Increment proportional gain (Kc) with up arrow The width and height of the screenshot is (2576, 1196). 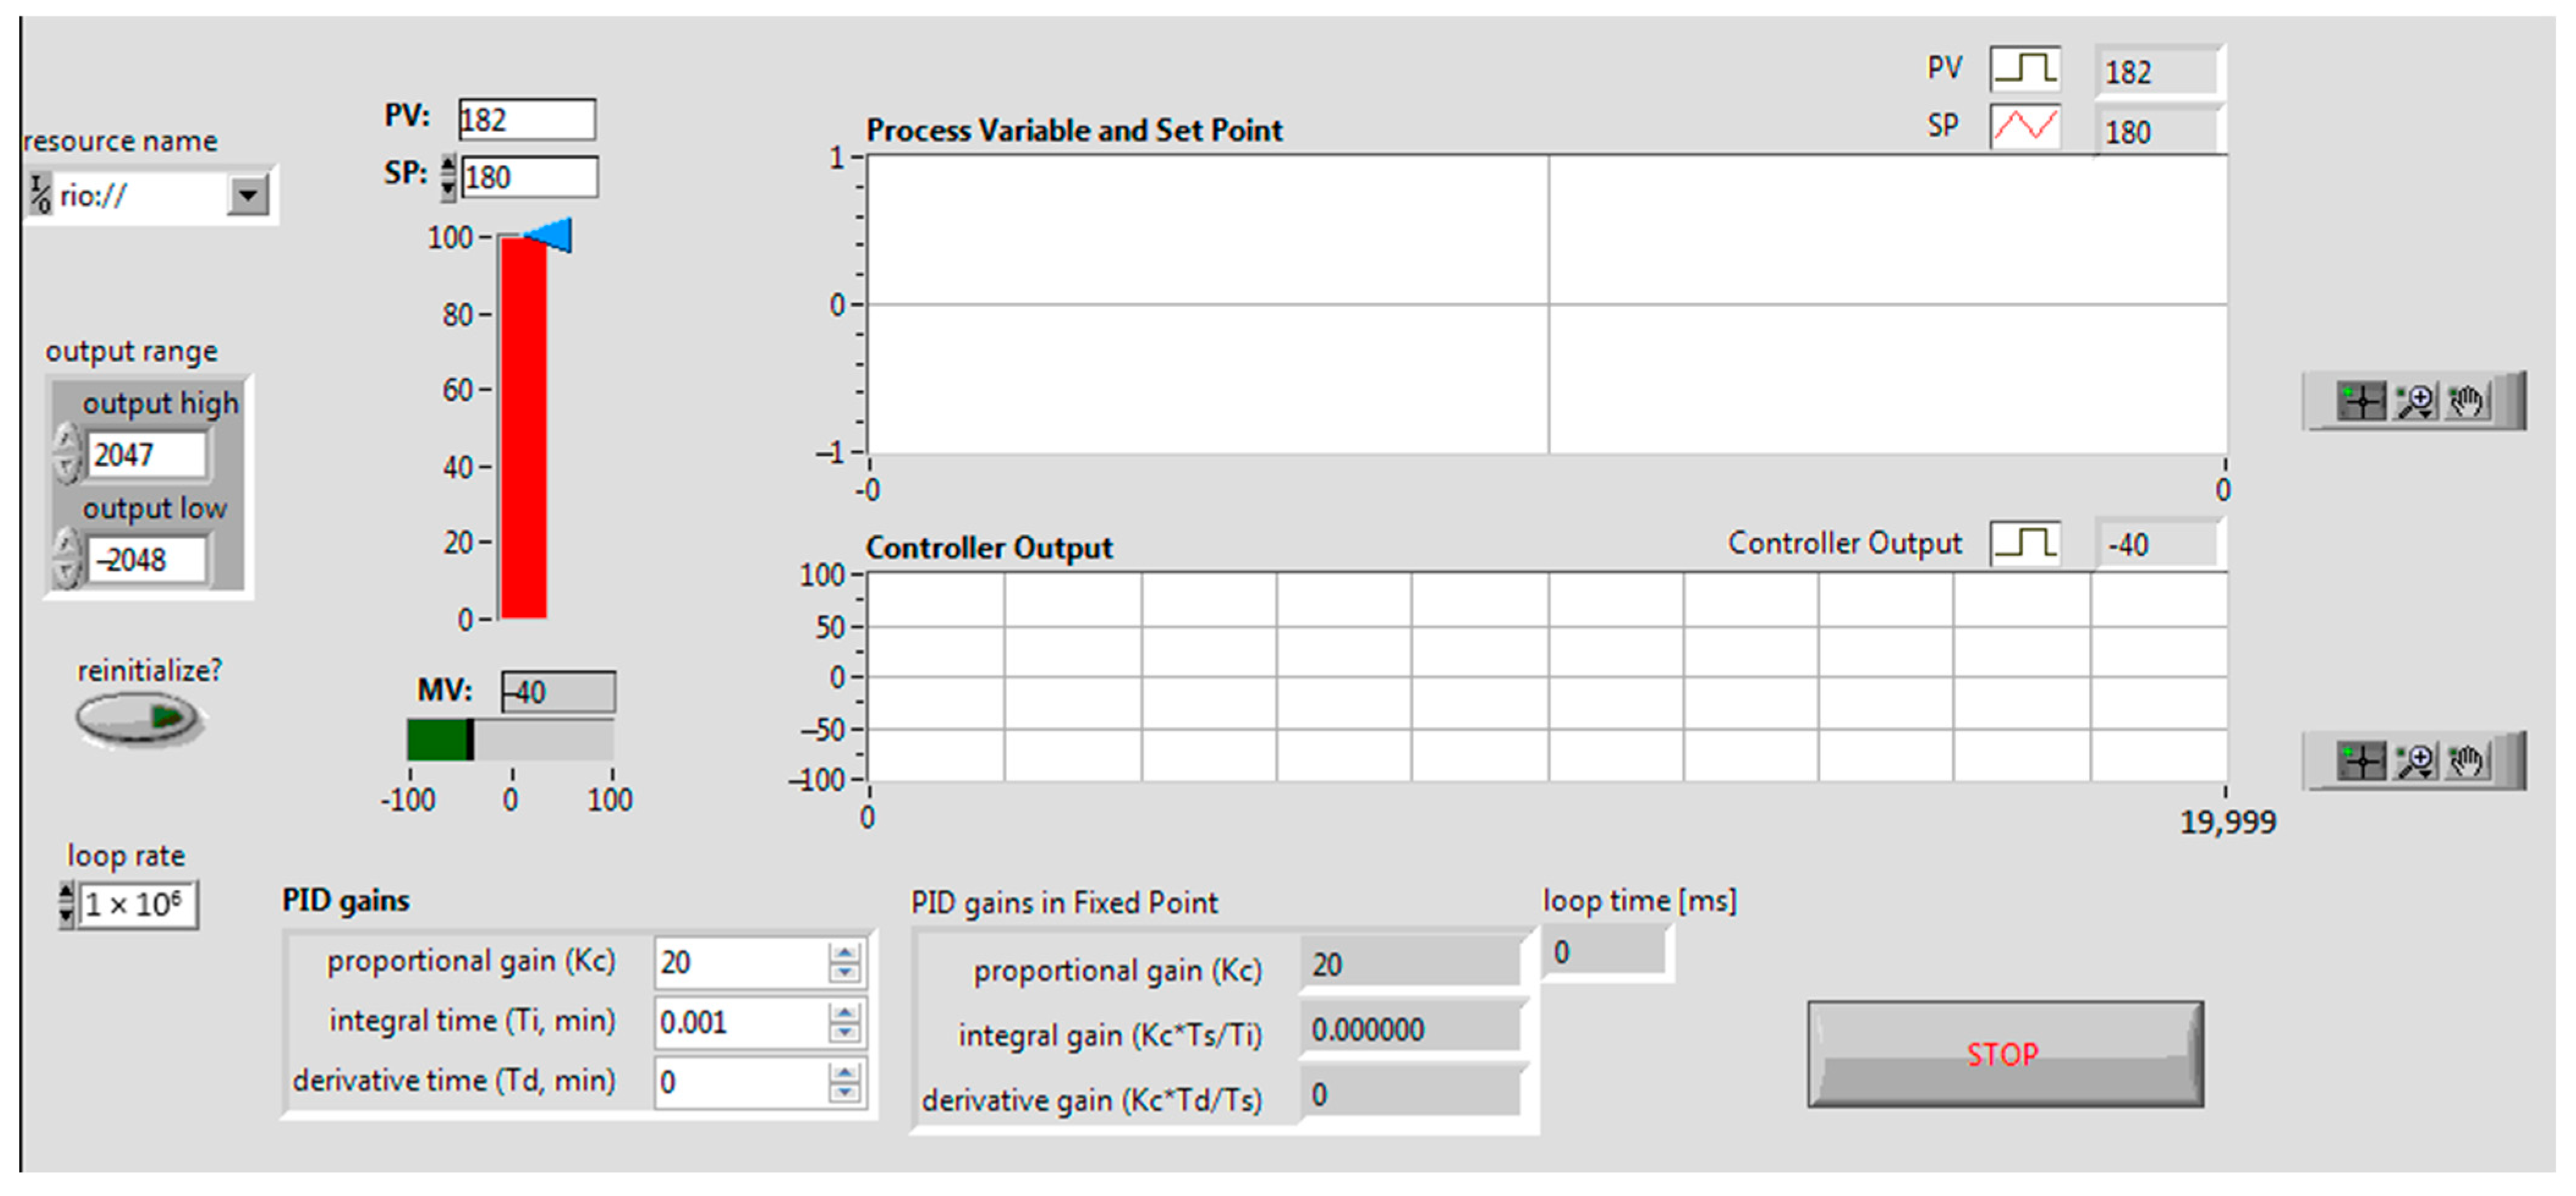click(x=845, y=953)
